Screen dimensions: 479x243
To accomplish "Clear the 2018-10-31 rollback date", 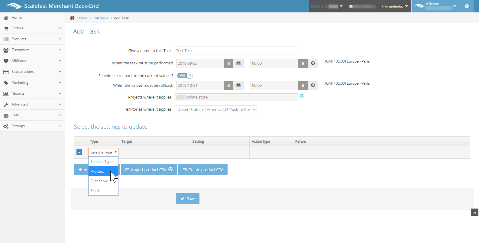I will 228,86.
